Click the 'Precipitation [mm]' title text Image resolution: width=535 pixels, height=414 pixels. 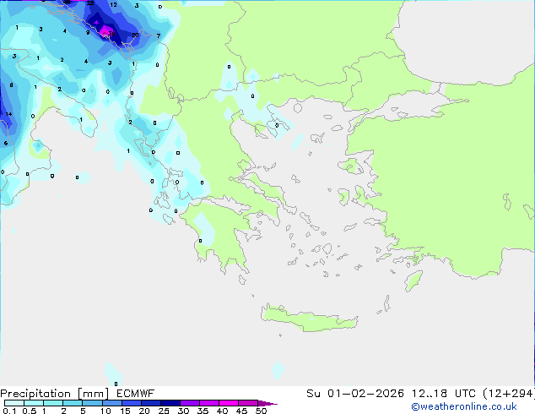coord(55,394)
